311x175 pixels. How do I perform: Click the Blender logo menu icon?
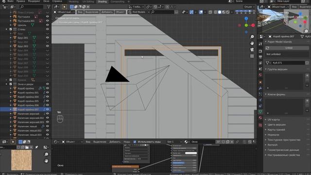(4, 1)
